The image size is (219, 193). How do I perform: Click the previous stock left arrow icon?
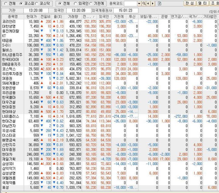pyautogui.click(x=148, y=4)
